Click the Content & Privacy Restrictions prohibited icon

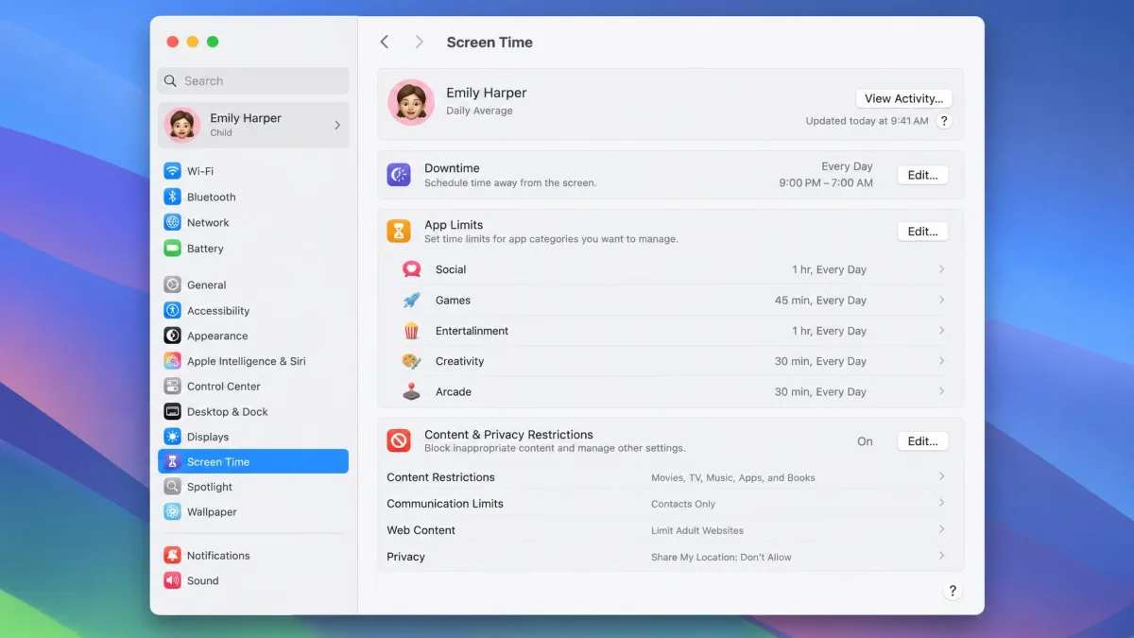(x=399, y=440)
